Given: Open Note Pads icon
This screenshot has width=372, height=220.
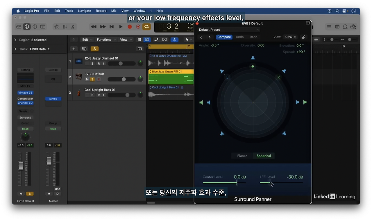Looking at the screenshot, I should [x=337, y=26].
